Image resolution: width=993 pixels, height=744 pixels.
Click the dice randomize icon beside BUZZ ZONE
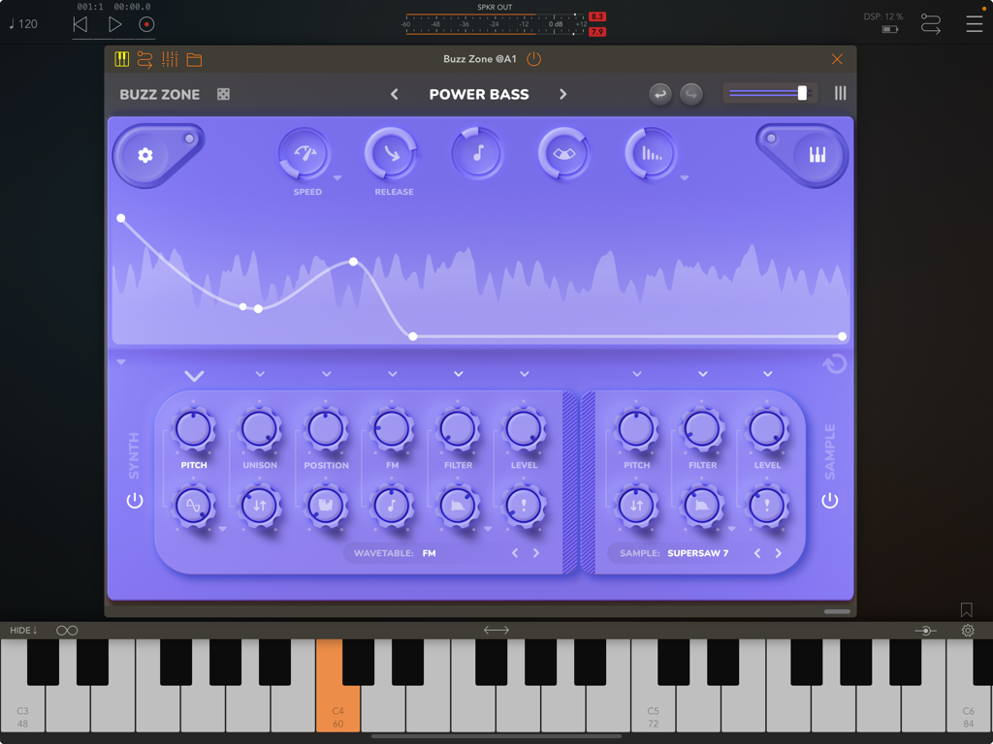point(223,95)
